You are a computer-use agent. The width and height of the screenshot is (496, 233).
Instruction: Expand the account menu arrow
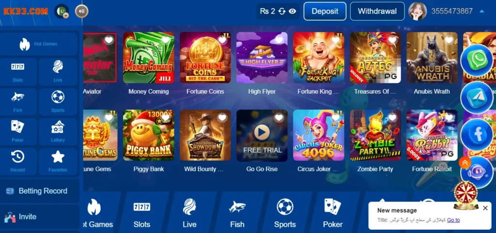pos(482,11)
